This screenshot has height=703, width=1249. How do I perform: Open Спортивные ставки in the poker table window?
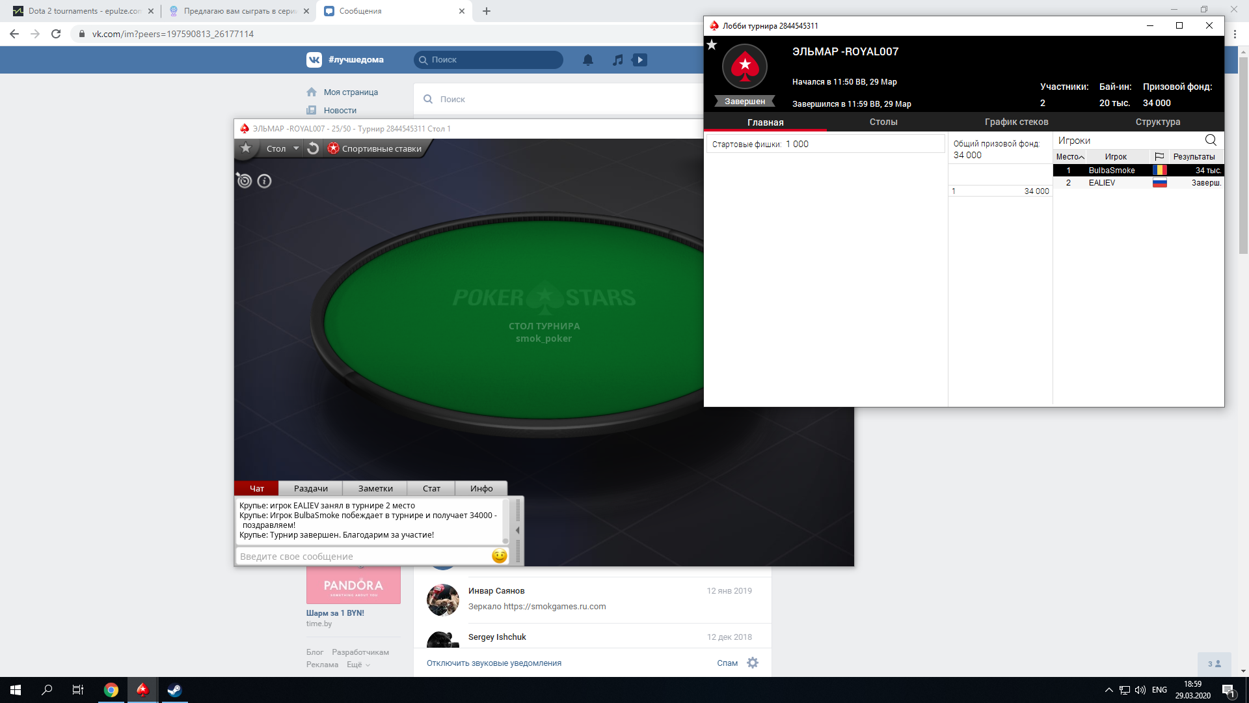[x=375, y=148]
